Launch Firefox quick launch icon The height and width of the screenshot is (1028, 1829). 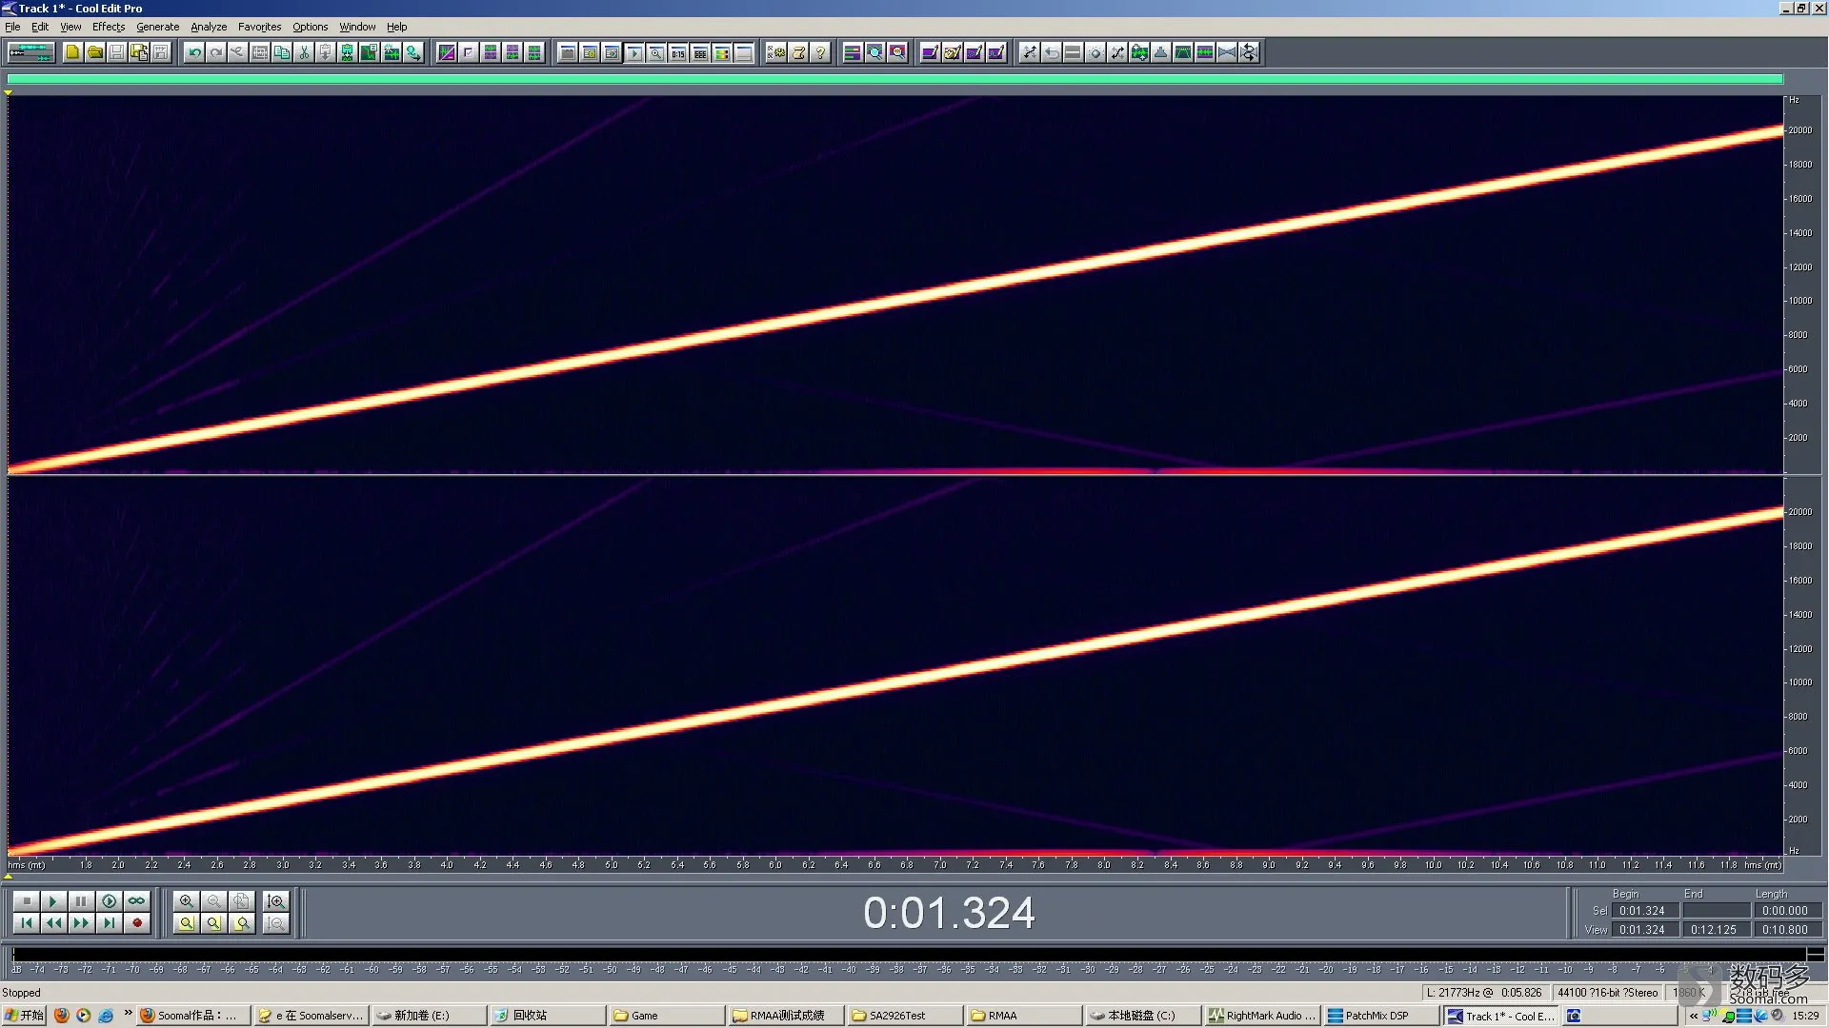tap(62, 1016)
